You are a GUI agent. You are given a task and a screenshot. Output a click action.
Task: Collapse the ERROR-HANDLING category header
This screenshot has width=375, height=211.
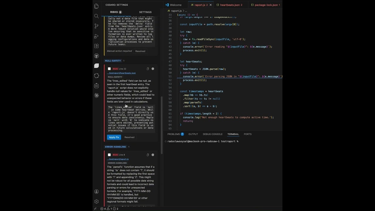[x=117, y=147]
